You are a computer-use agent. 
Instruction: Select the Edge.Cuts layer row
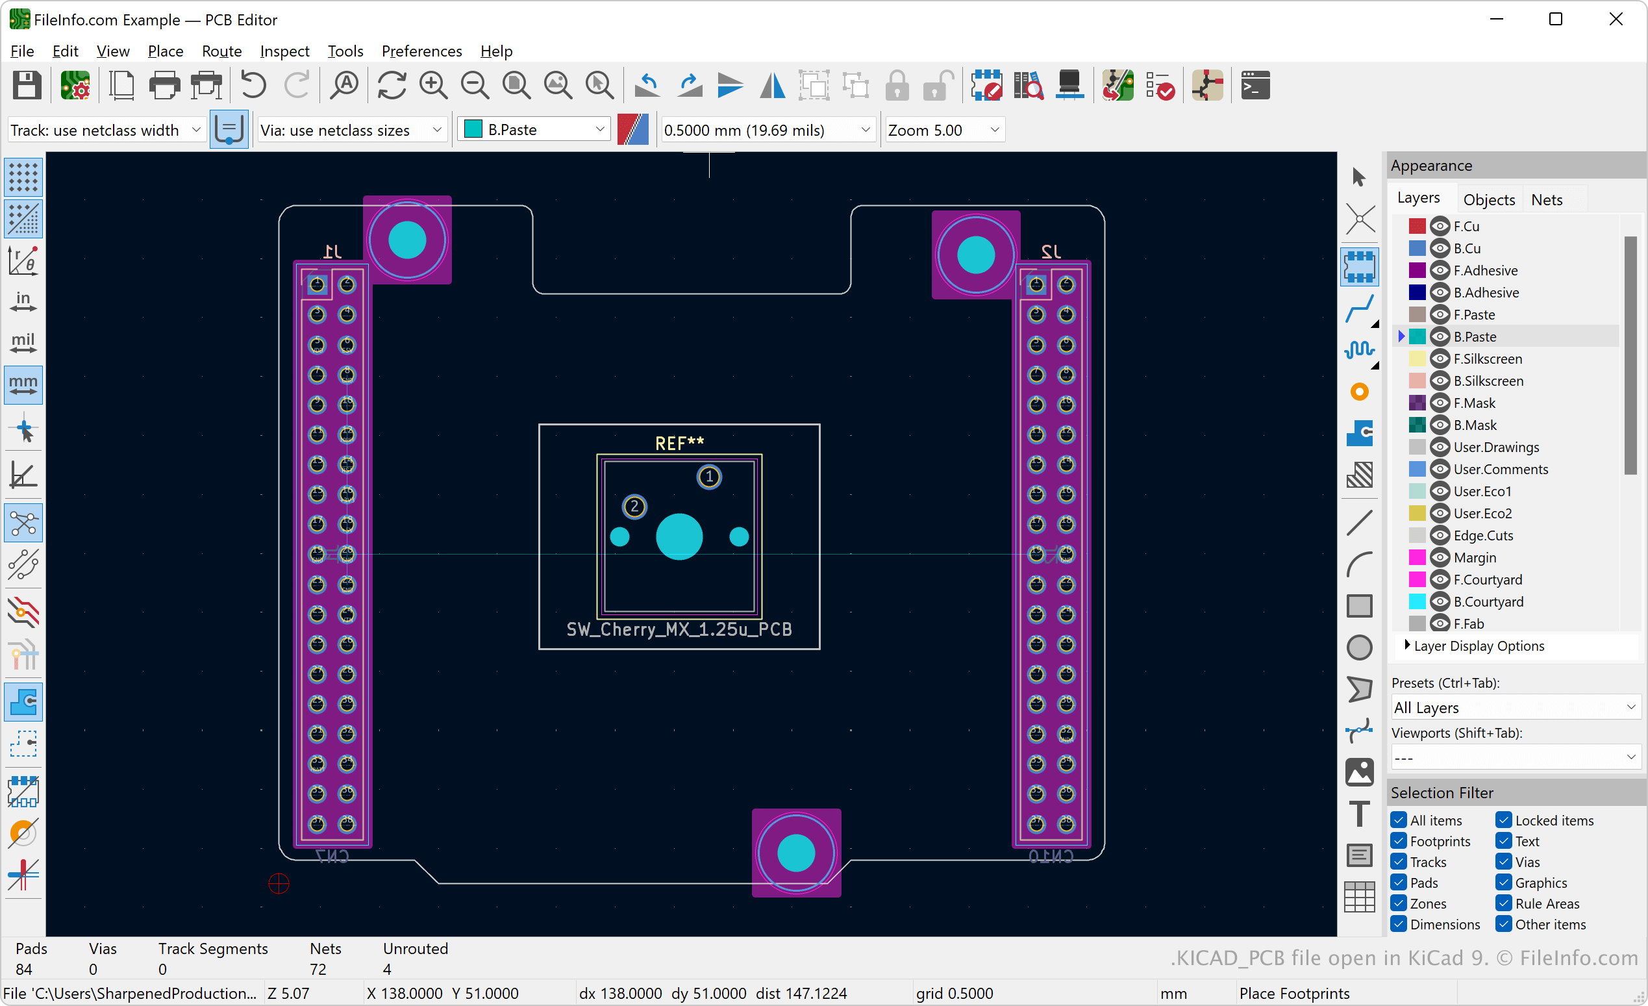[1483, 535]
